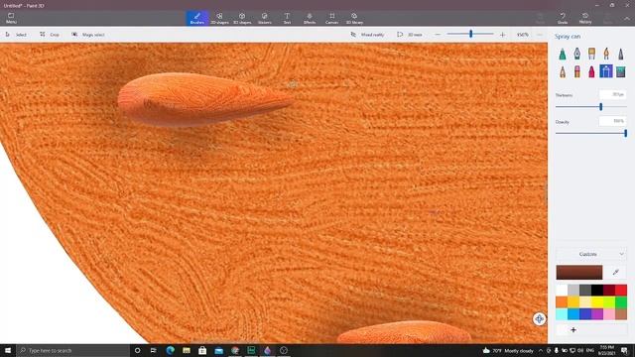This screenshot has width=635, height=357.
Task: Choose the Crop tool
Action: click(50, 35)
